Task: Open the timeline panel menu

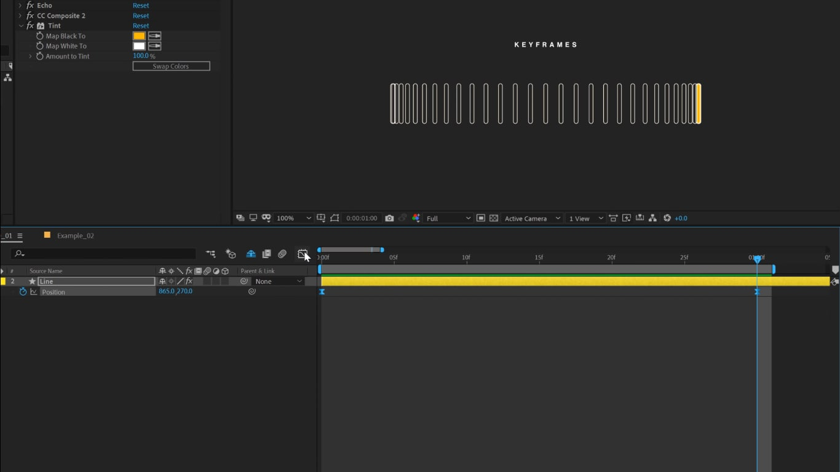Action: (x=20, y=235)
